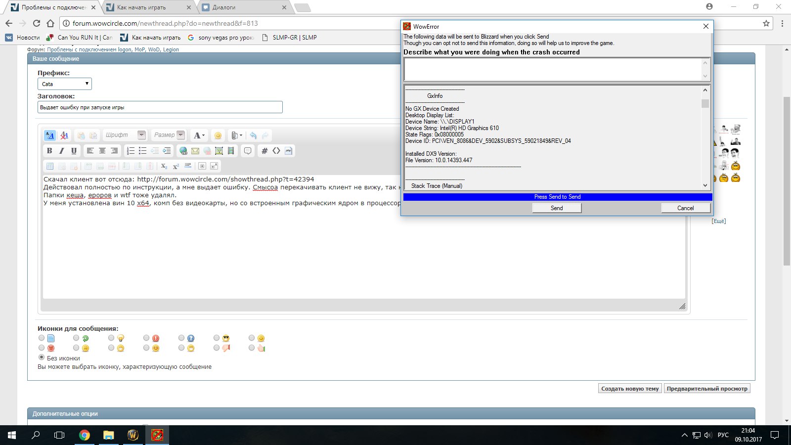The height and width of the screenshot is (445, 791).
Task: Open the smiley face inserter
Action: pos(218,135)
